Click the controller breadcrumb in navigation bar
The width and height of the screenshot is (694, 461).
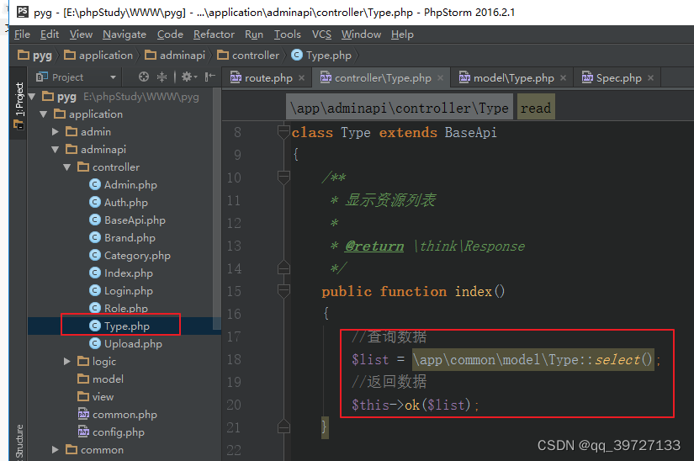pos(248,56)
